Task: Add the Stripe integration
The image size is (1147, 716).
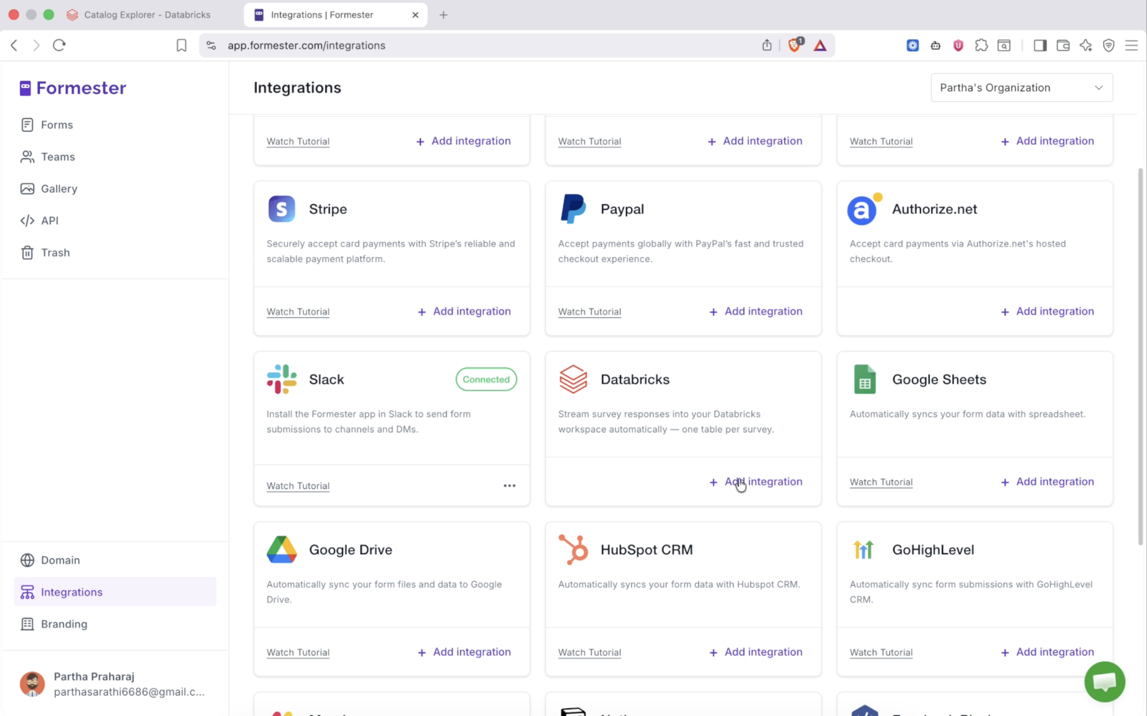Action: click(x=464, y=312)
